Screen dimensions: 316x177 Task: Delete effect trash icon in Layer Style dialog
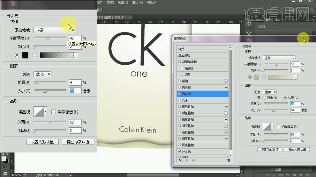[x=229, y=160]
